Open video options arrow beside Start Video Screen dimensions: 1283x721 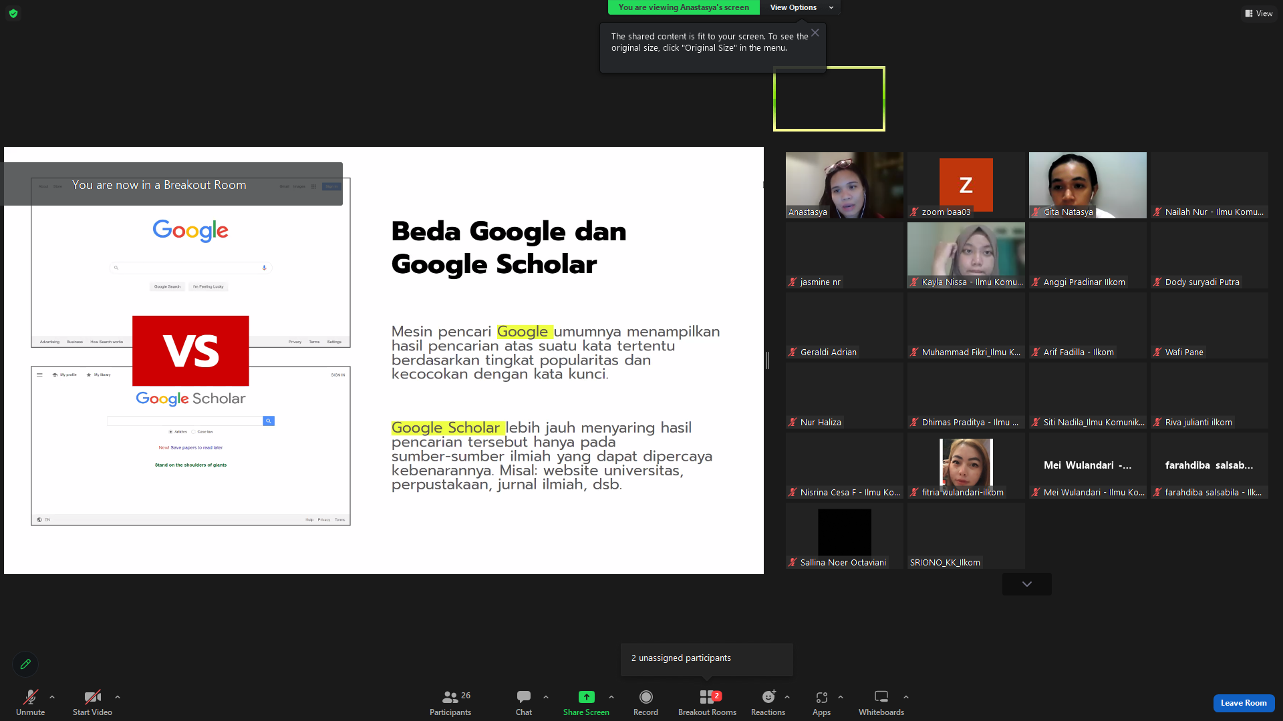click(x=118, y=697)
